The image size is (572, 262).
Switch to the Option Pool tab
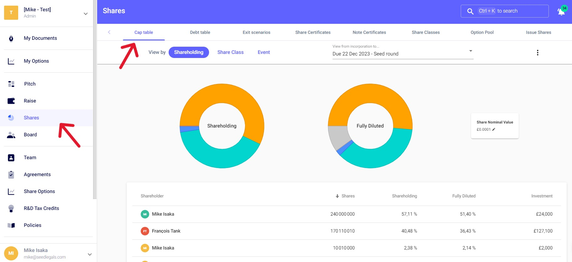(x=482, y=32)
